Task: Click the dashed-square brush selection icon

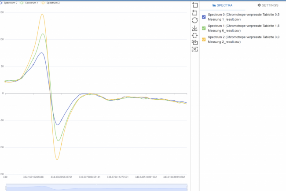Action: click(x=195, y=35)
